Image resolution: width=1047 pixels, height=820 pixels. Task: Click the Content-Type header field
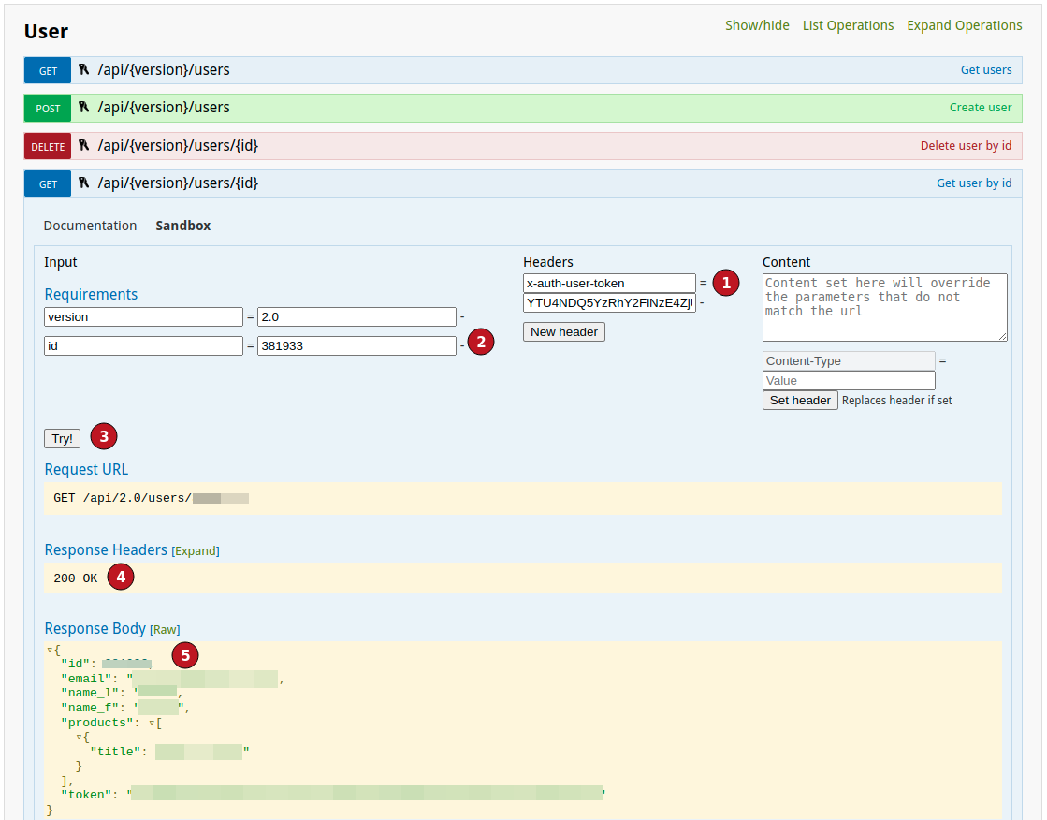[x=849, y=361]
